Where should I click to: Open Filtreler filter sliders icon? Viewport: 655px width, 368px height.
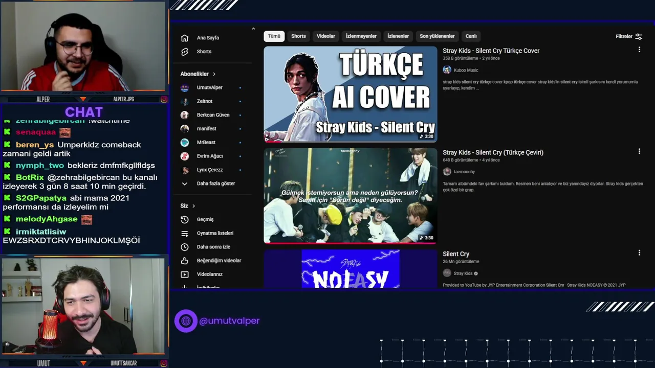coord(639,36)
